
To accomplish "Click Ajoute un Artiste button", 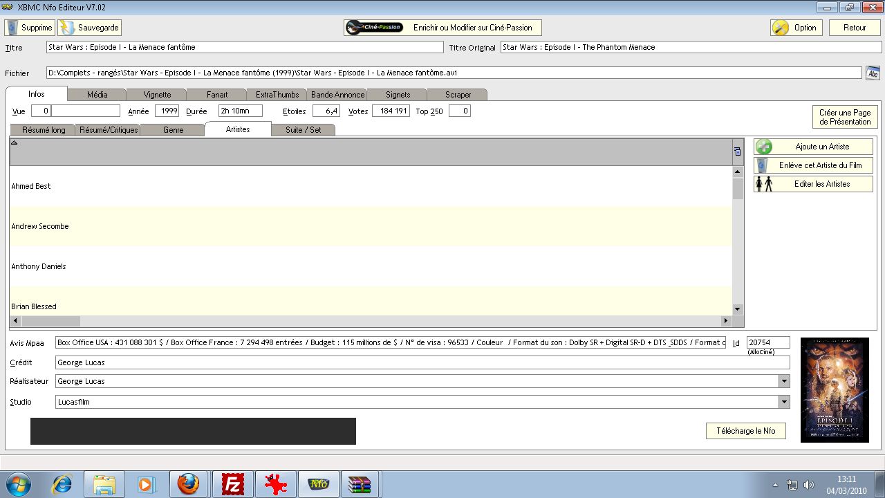I will (x=813, y=147).
